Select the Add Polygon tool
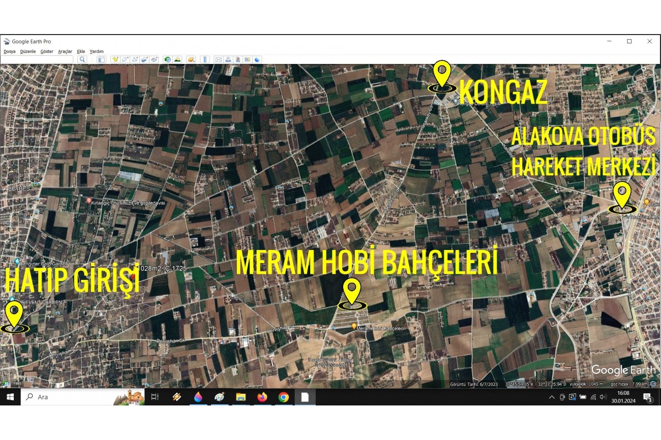 125,59
